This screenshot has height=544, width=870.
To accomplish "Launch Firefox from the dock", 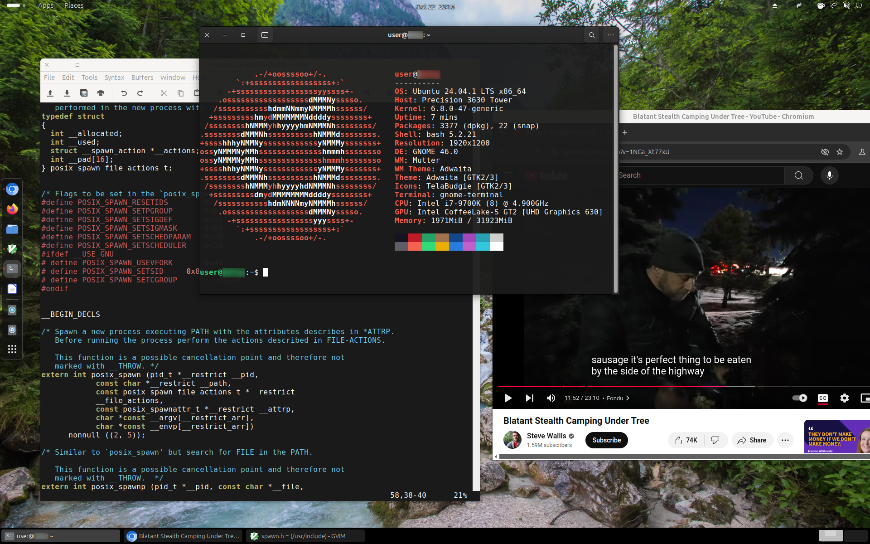I will [x=12, y=209].
